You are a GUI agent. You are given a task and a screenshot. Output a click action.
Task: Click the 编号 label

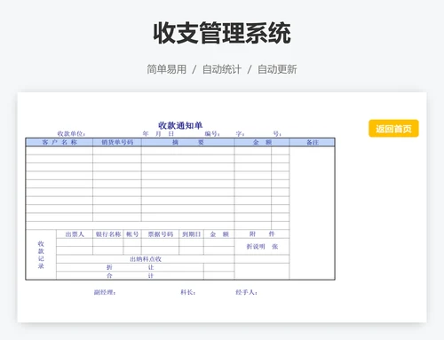[212, 134]
